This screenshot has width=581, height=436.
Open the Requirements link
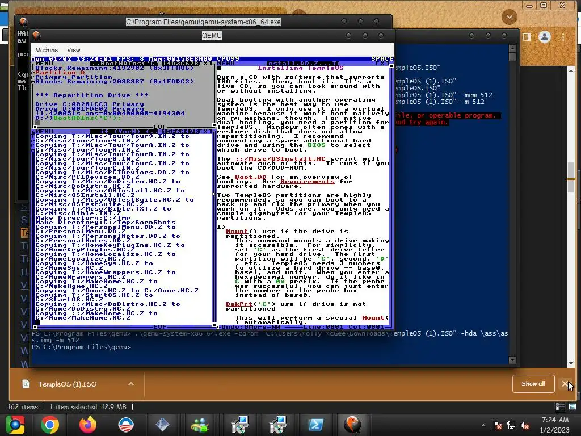tap(307, 181)
